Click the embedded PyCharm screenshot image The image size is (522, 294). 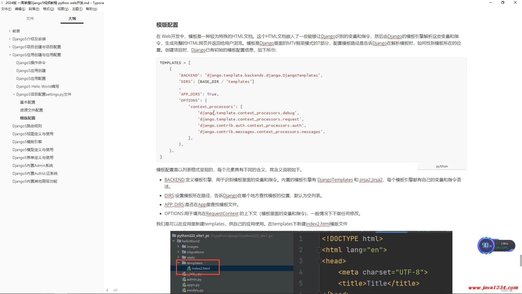(x=311, y=262)
